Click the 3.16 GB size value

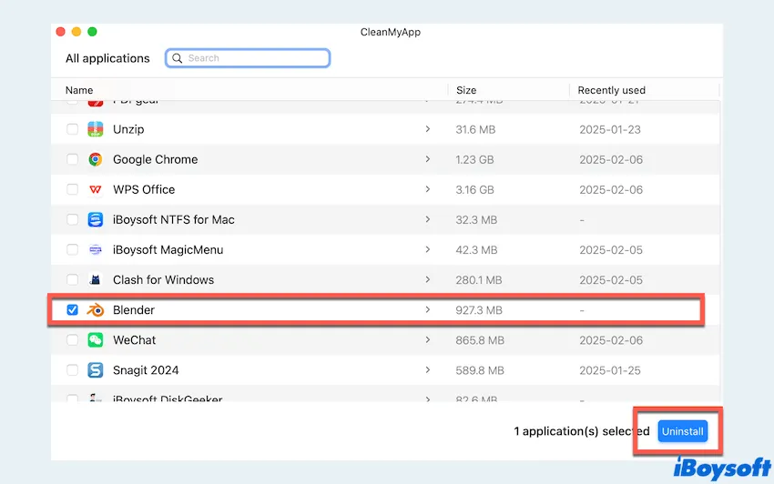click(474, 190)
